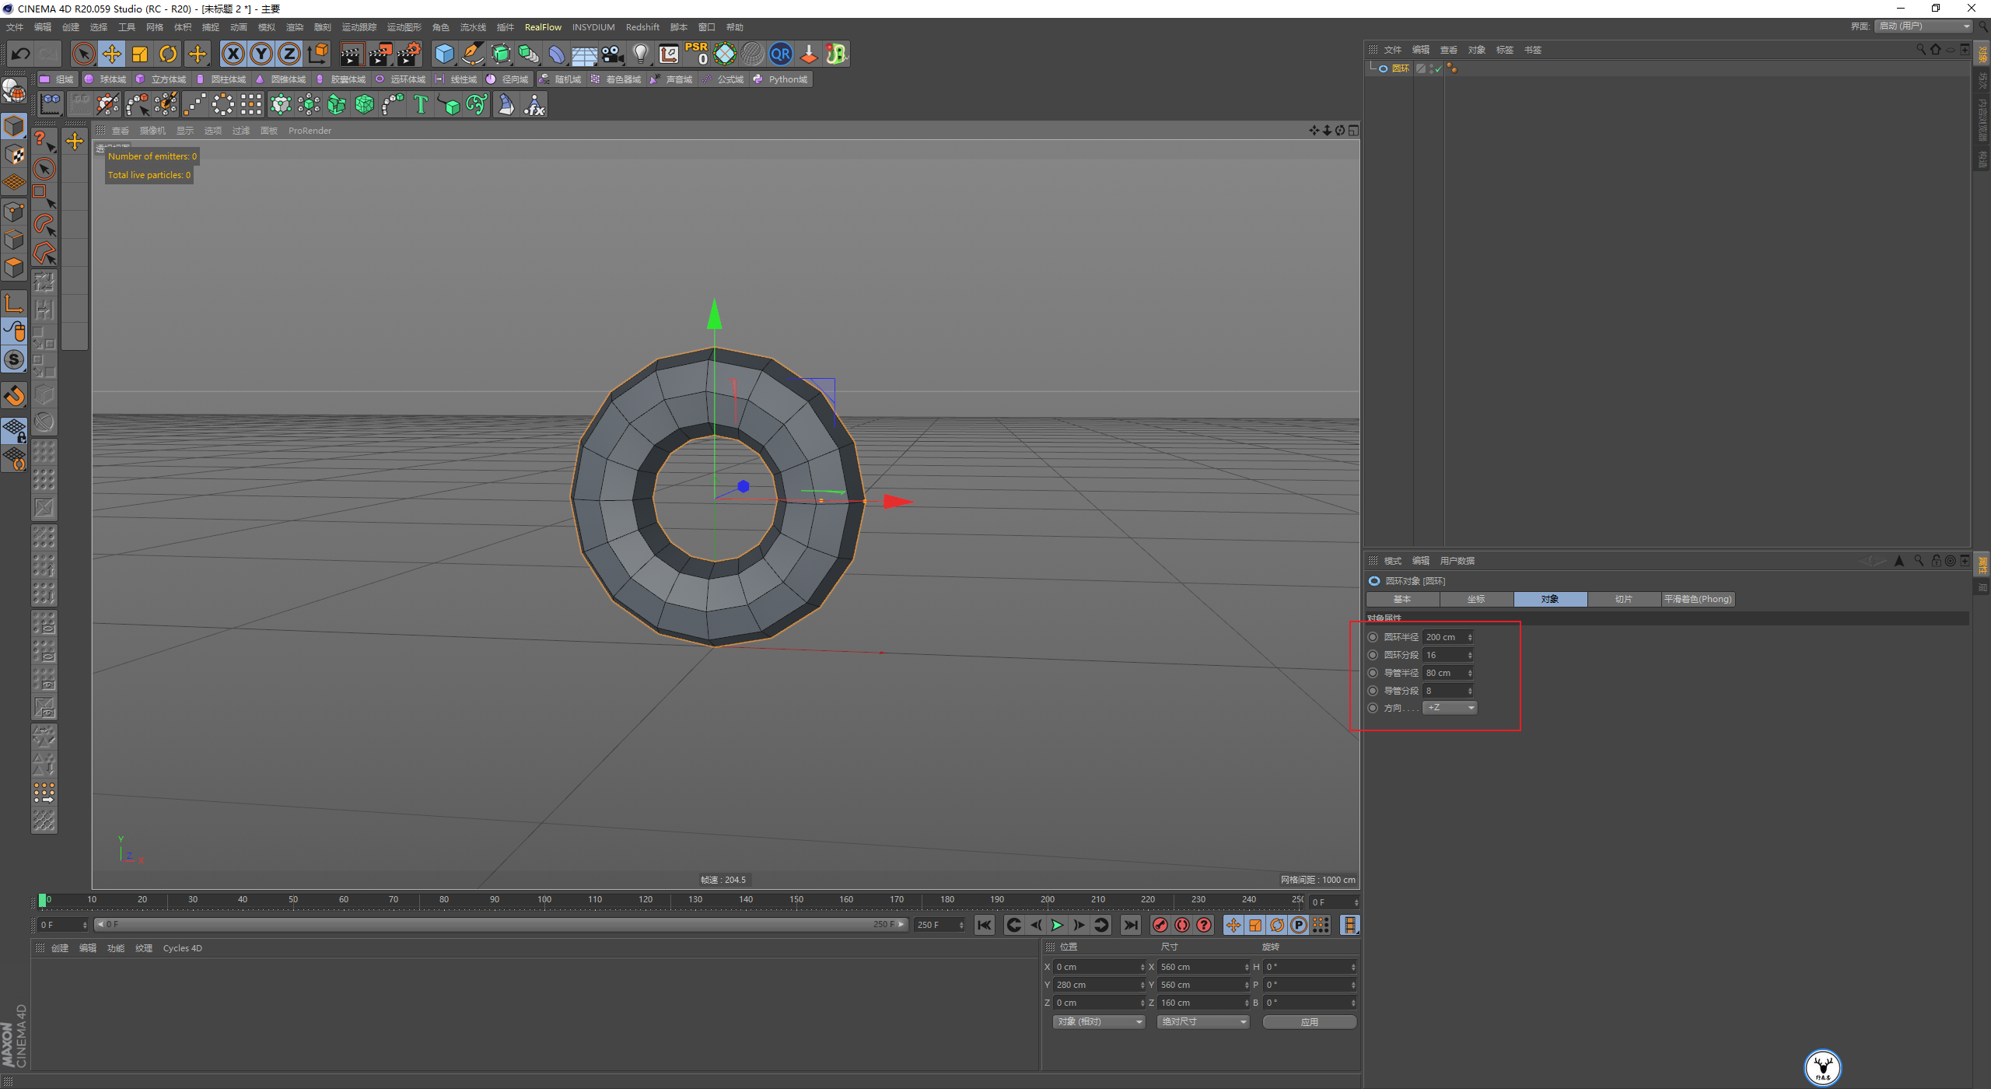
Task: Select the Rotate tool in top toolbar
Action: pos(168,54)
